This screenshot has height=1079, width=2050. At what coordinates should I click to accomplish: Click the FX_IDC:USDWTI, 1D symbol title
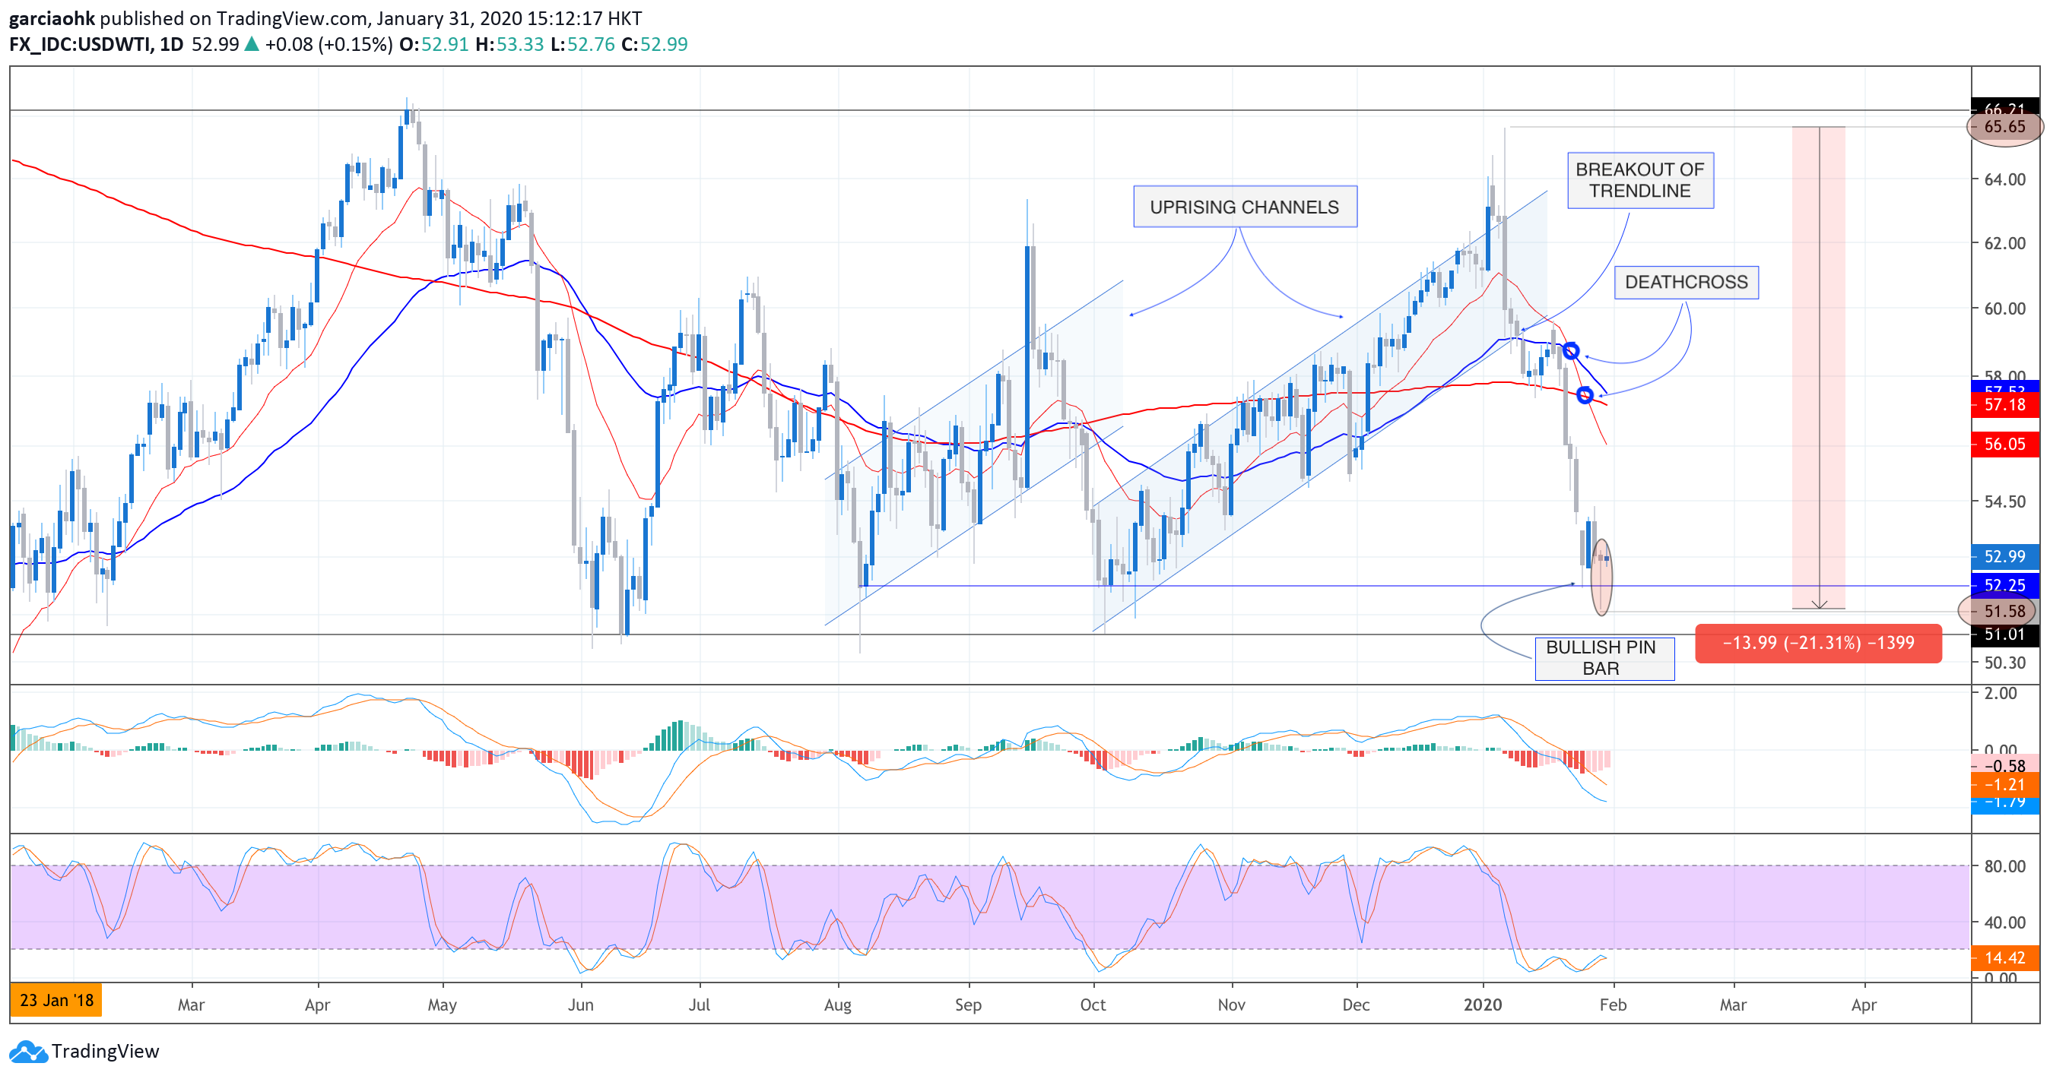pyautogui.click(x=96, y=45)
